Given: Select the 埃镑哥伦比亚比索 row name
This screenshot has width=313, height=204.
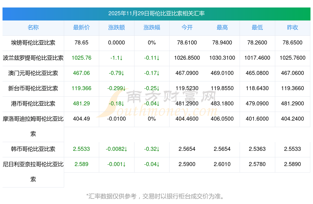Looking at the screenshot, I should tap(33, 43).
